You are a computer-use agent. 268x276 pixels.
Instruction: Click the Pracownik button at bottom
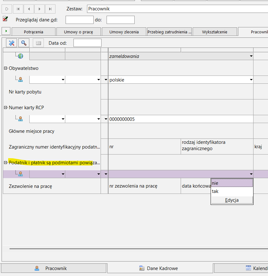click(54, 268)
